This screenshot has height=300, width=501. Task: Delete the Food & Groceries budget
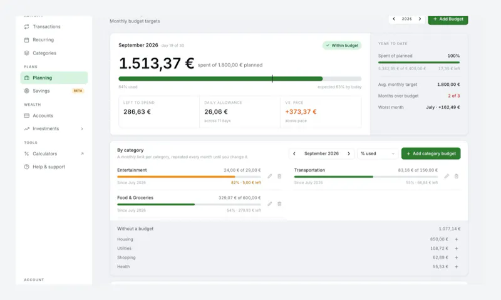[x=279, y=204]
